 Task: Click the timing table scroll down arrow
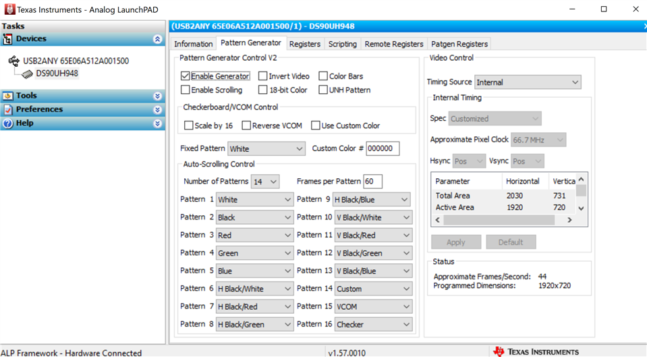click(581, 209)
